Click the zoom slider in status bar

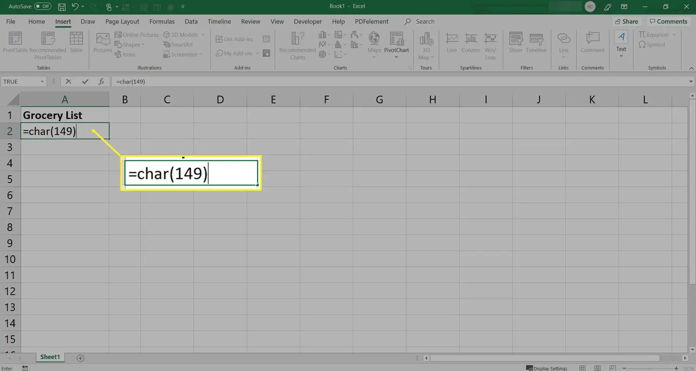tap(650, 368)
